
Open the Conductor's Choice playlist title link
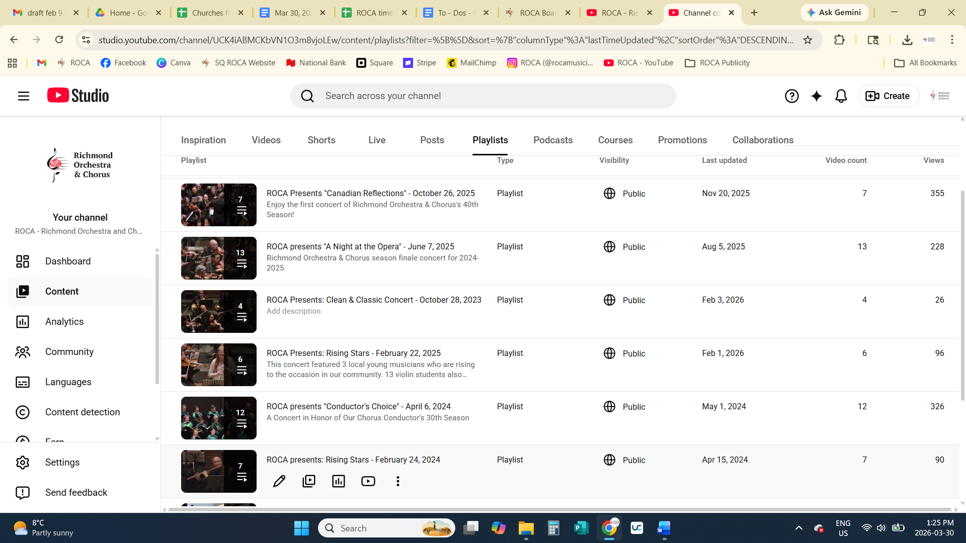point(358,406)
